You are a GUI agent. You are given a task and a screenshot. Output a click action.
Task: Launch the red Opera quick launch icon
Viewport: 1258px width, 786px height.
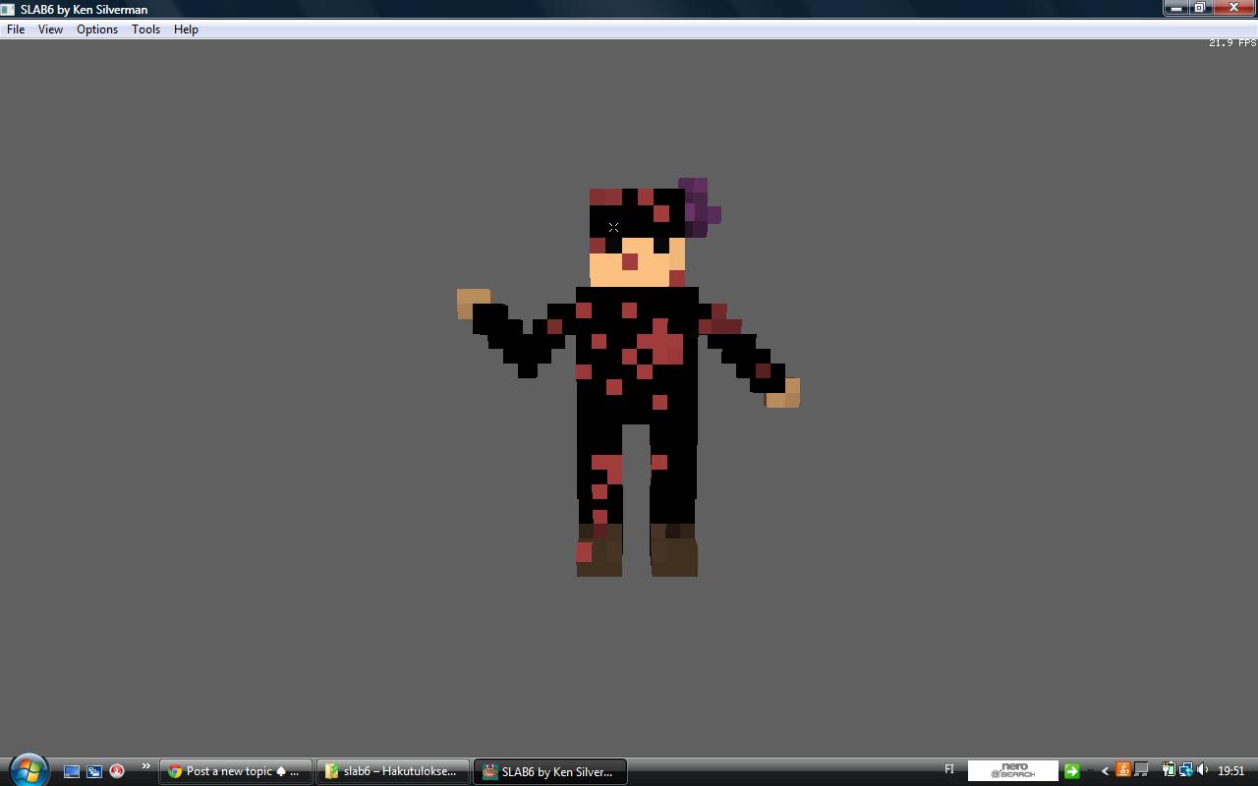tap(117, 771)
